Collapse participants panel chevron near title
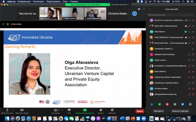196x122 pixels. click(x=150, y=9)
